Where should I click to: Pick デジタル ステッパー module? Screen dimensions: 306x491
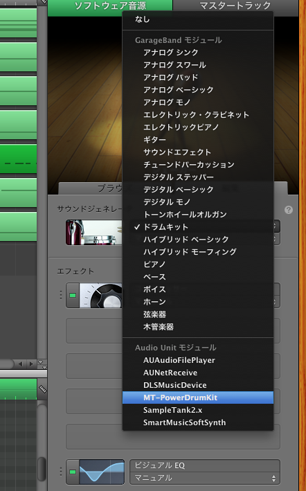click(x=198, y=177)
